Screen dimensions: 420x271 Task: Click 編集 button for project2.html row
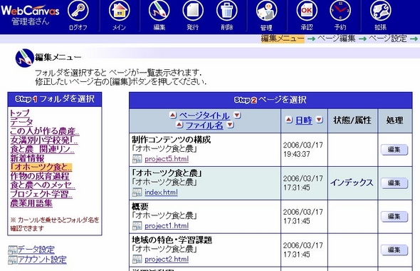pos(394,250)
